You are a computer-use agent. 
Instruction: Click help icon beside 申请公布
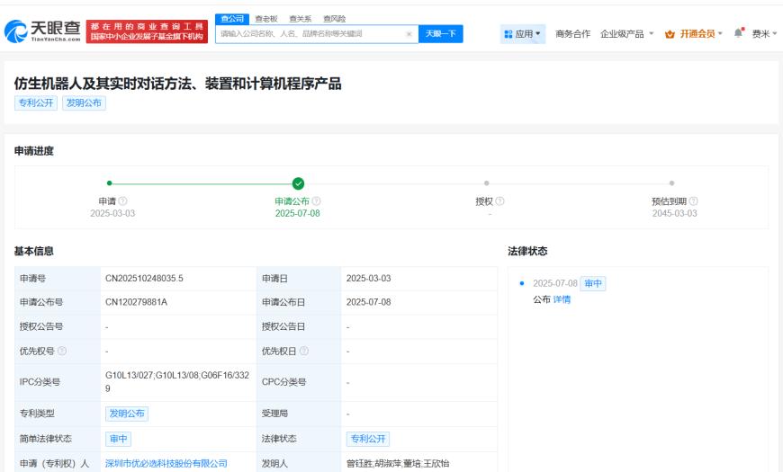click(316, 201)
